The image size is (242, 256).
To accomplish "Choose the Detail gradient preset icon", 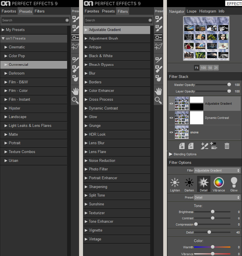I will [204, 184].
